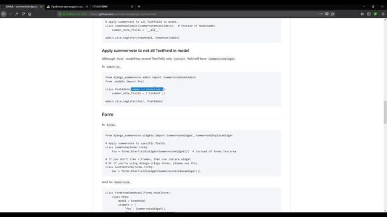Viewport: 387px width, 217px height.
Task: Click the inline 'forms.' code label
Action: (x=111, y=125)
